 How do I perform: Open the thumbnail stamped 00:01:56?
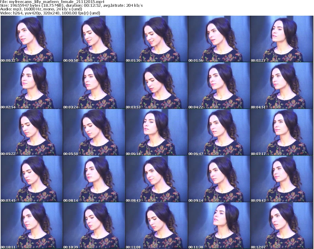(219, 39)
